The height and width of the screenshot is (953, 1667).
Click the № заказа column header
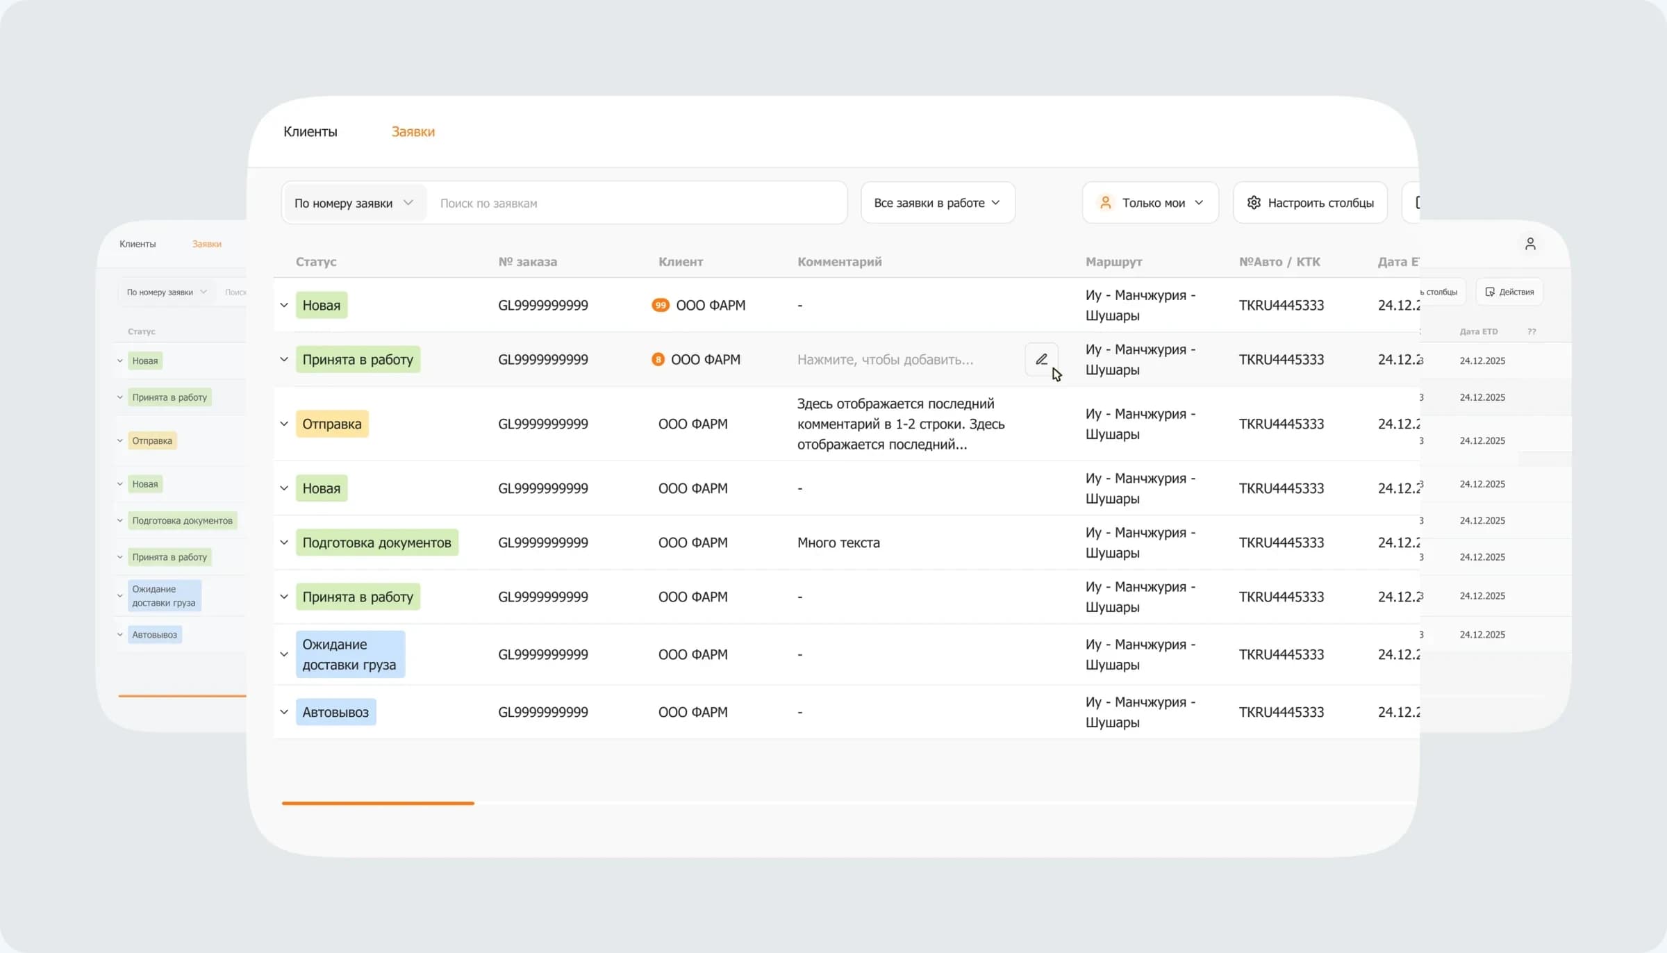pyautogui.click(x=528, y=262)
